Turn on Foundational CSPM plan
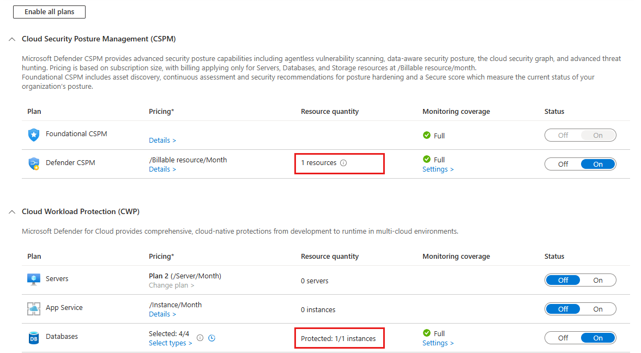The image size is (641, 353). coord(597,135)
